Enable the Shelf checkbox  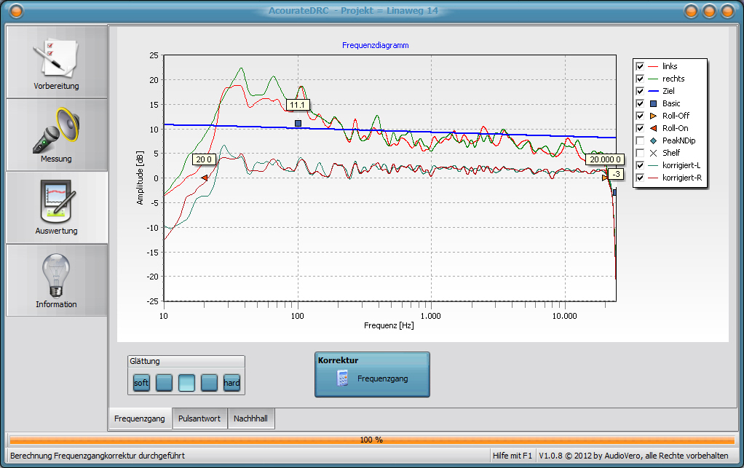tap(640, 153)
